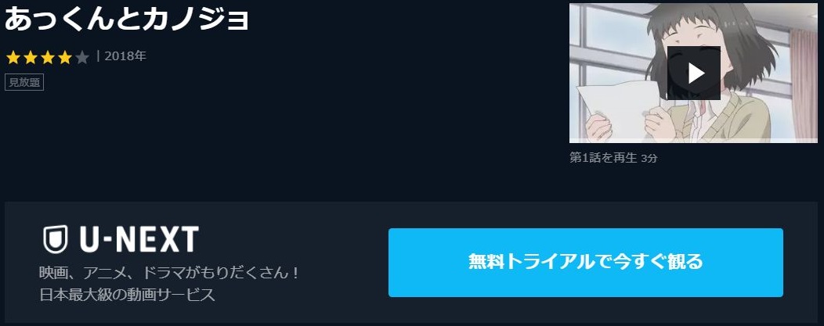Click the あっくんとカノジョ title heading
This screenshot has width=824, height=326.
click(127, 19)
